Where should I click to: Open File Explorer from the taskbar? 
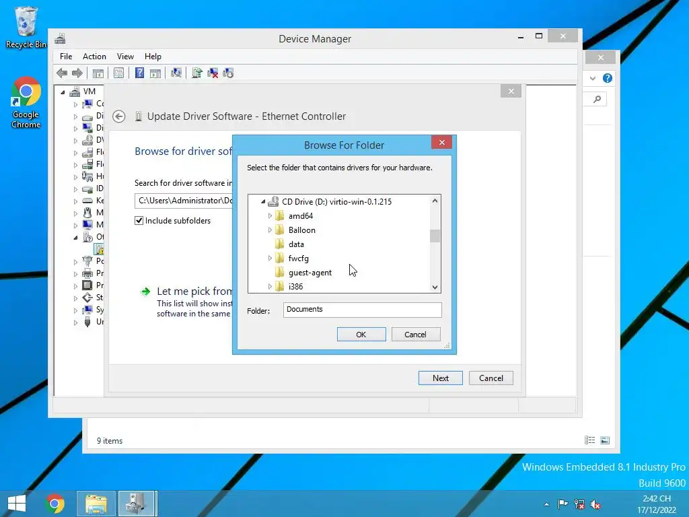(x=96, y=504)
